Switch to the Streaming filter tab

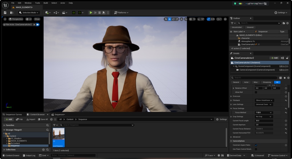pos(267,82)
